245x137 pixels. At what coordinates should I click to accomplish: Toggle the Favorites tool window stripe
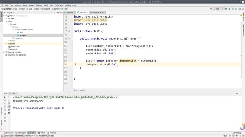pos(2,125)
